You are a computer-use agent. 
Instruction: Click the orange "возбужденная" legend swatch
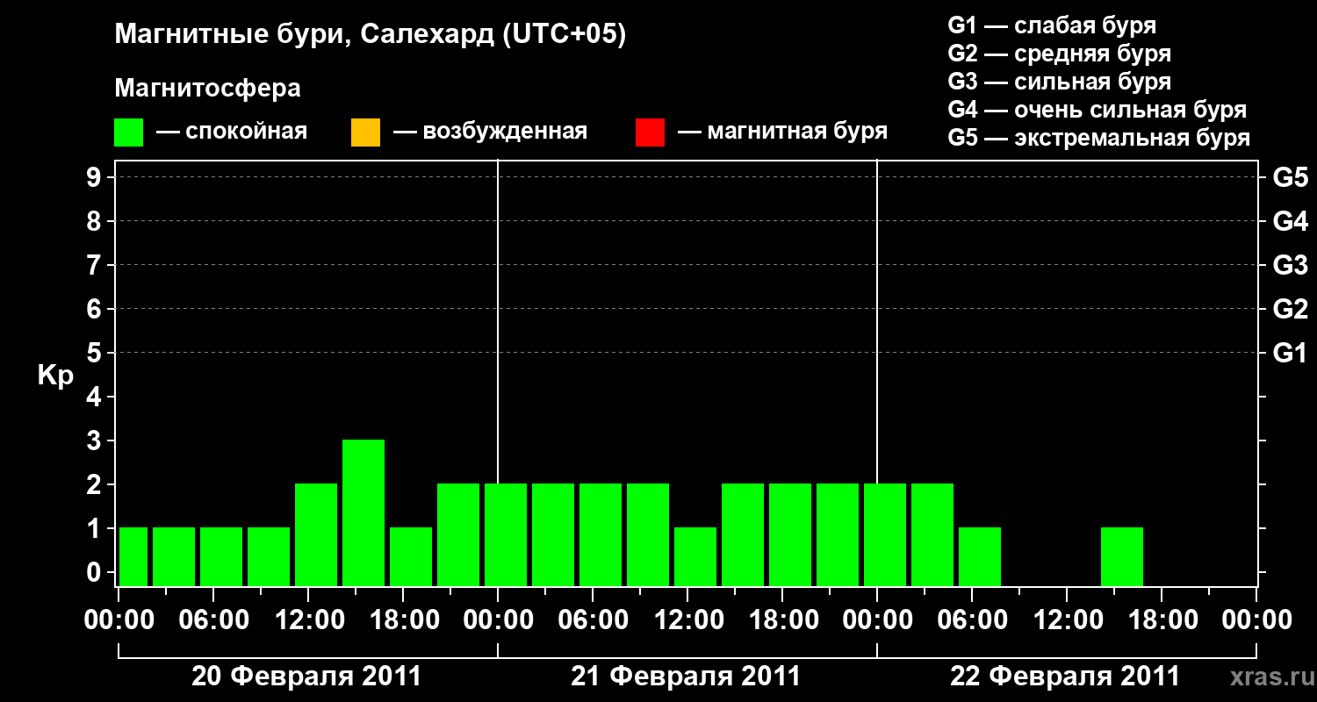click(365, 133)
